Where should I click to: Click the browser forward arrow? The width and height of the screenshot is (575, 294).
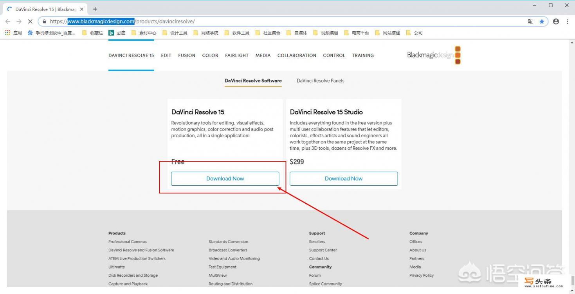coord(19,22)
